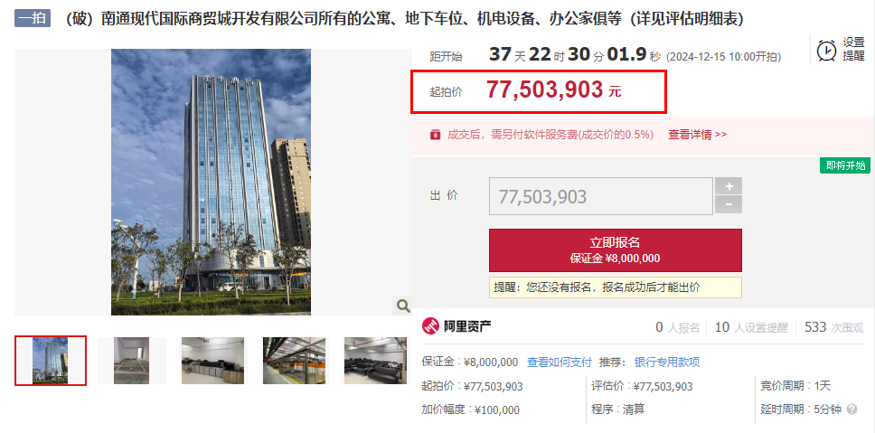Select the tower building thumbnail

[51, 361]
